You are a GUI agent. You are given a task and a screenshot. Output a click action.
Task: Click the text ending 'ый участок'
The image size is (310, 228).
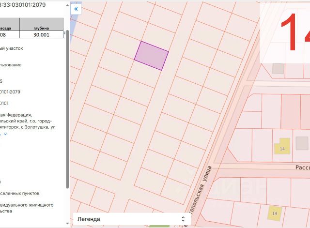coord(12,48)
